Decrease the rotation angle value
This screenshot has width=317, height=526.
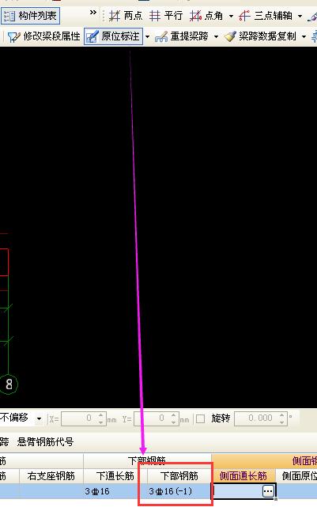(x=282, y=422)
